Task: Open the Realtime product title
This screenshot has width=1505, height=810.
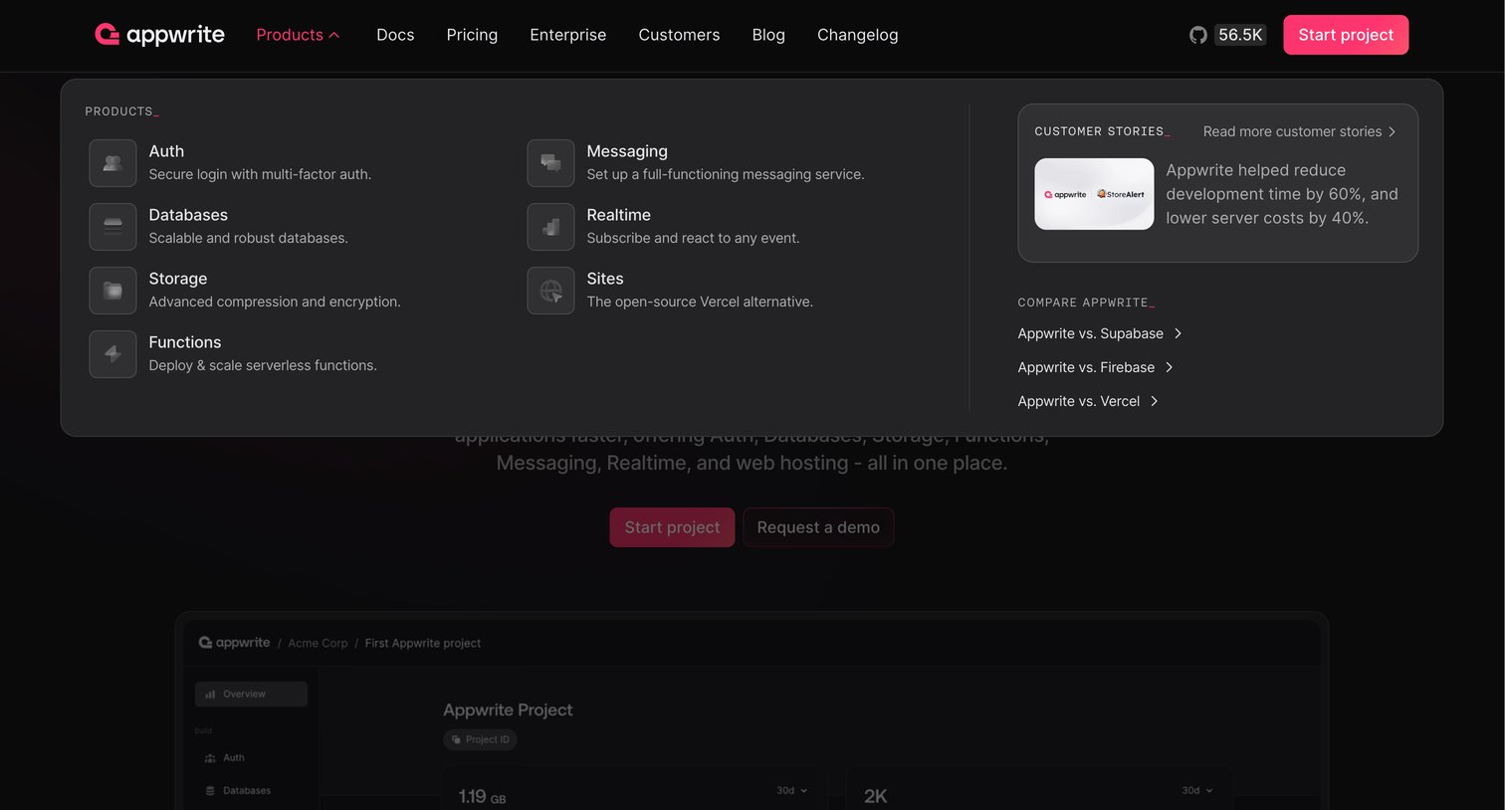Action: pyautogui.click(x=618, y=215)
